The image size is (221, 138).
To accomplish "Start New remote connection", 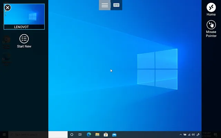I will [24, 41].
